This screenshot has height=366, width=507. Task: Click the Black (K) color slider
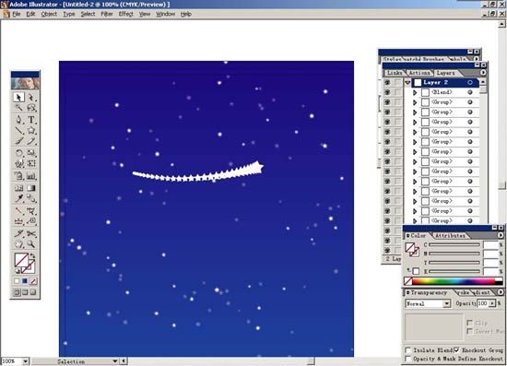coord(454,271)
